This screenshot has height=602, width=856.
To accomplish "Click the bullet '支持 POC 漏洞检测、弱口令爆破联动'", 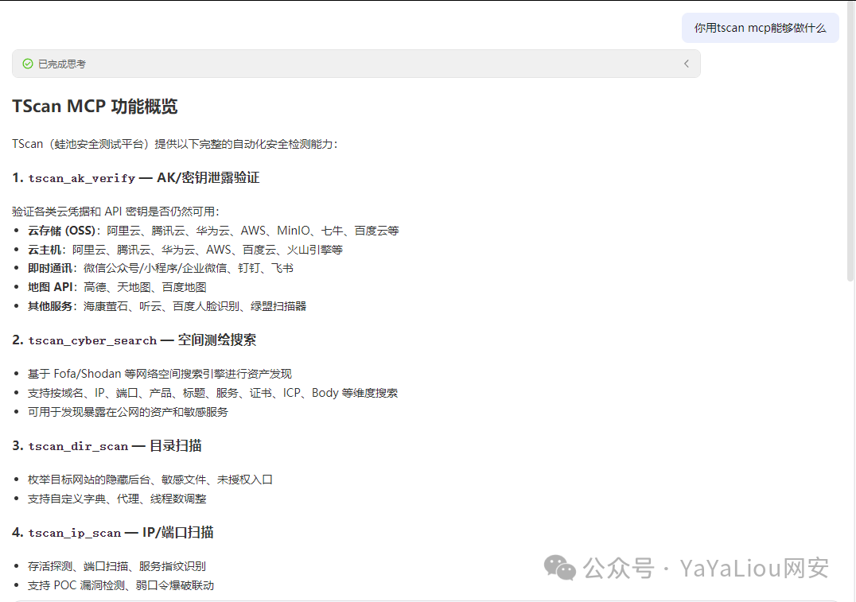I will 121,585.
